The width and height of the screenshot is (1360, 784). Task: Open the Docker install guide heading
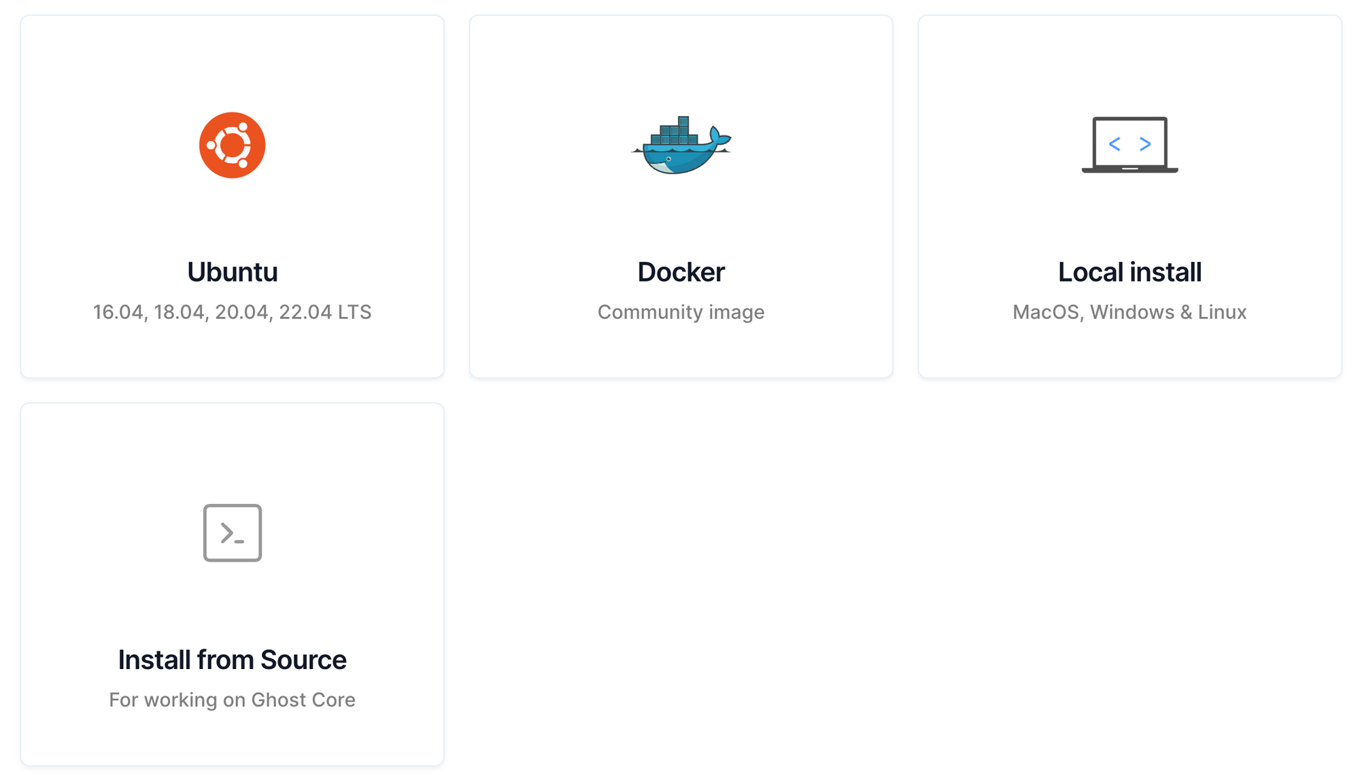coord(681,272)
